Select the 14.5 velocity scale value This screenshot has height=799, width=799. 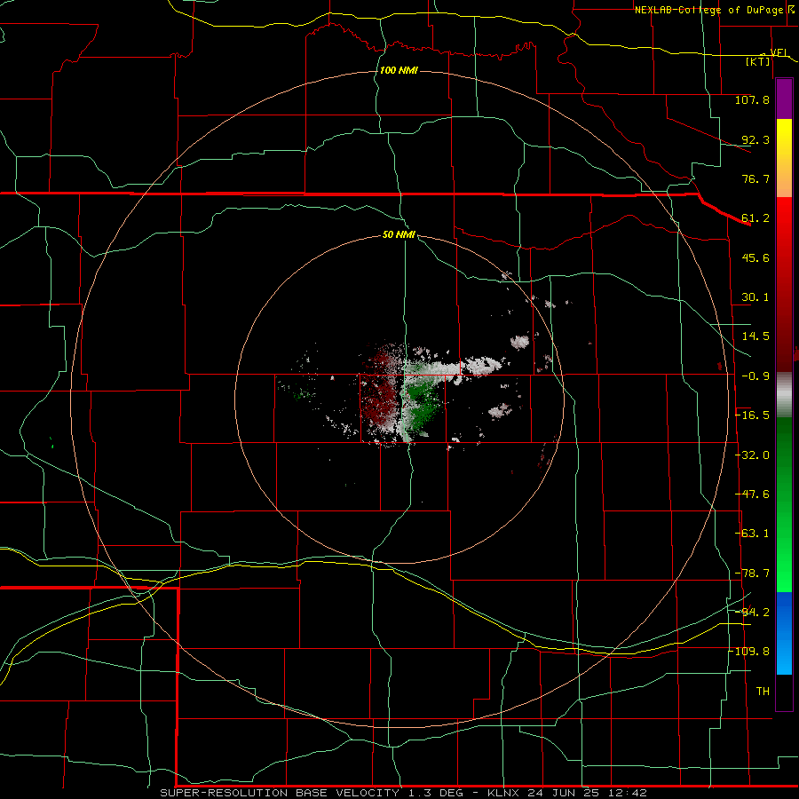[755, 336]
